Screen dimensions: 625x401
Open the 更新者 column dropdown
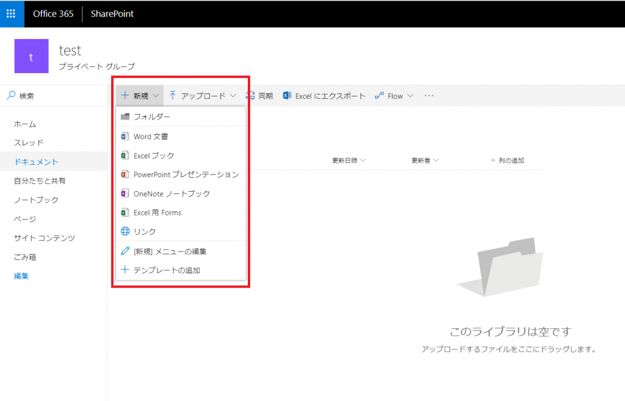[425, 161]
